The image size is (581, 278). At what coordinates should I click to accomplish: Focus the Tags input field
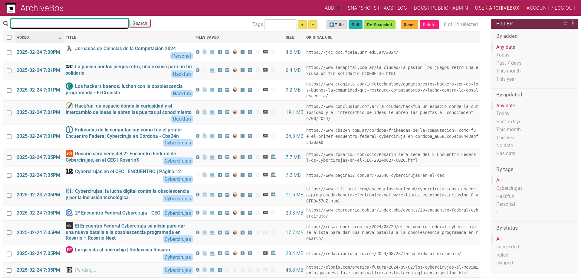click(x=281, y=24)
